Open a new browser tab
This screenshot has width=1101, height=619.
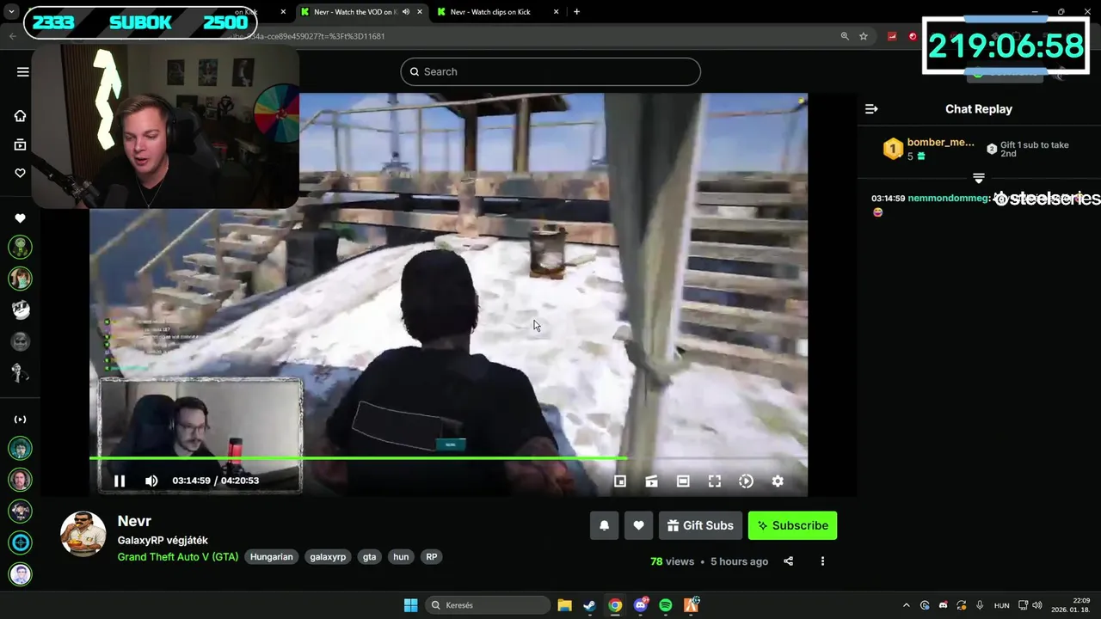tap(576, 12)
